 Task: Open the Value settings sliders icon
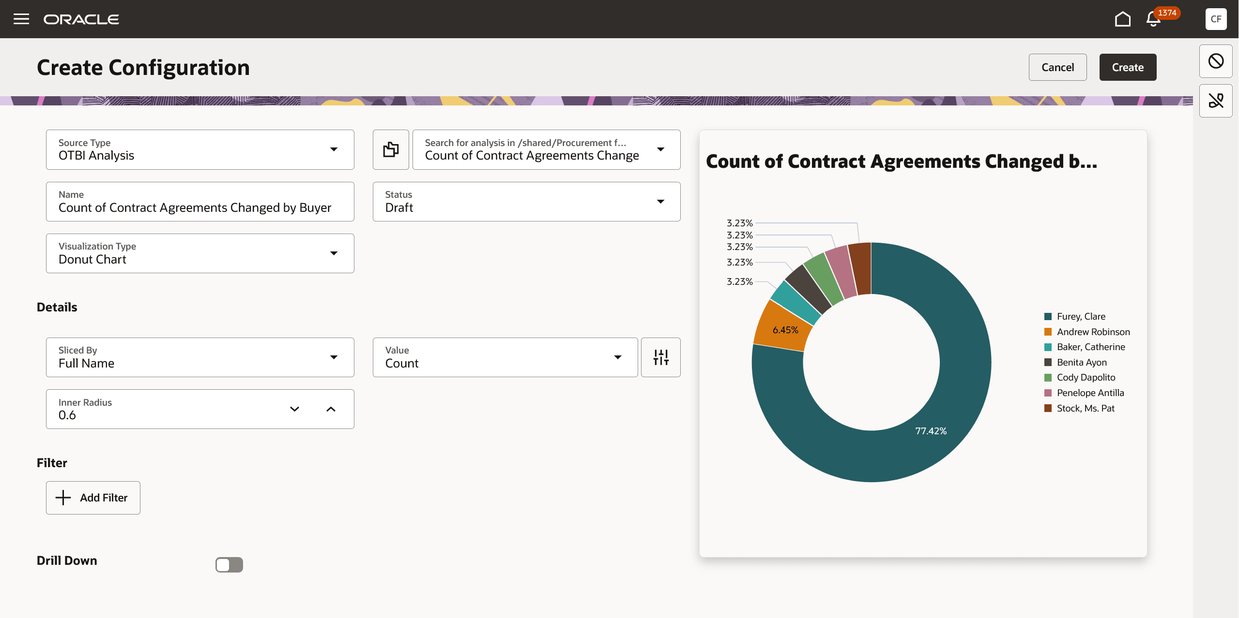click(x=661, y=357)
